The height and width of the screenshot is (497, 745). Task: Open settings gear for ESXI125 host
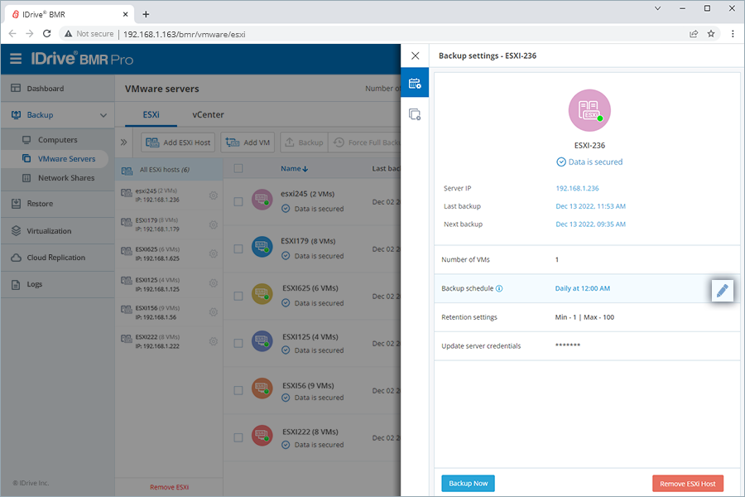[x=214, y=283]
